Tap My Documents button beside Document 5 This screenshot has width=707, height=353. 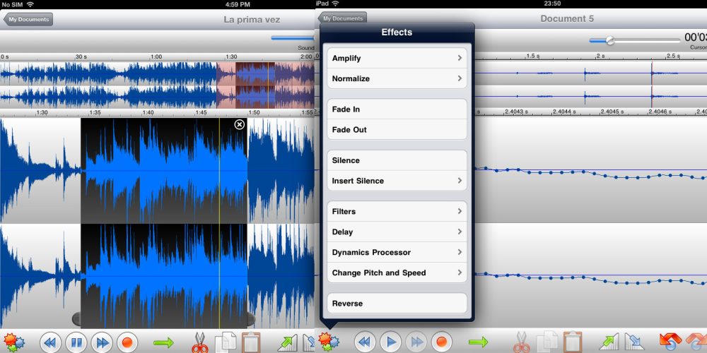343,18
